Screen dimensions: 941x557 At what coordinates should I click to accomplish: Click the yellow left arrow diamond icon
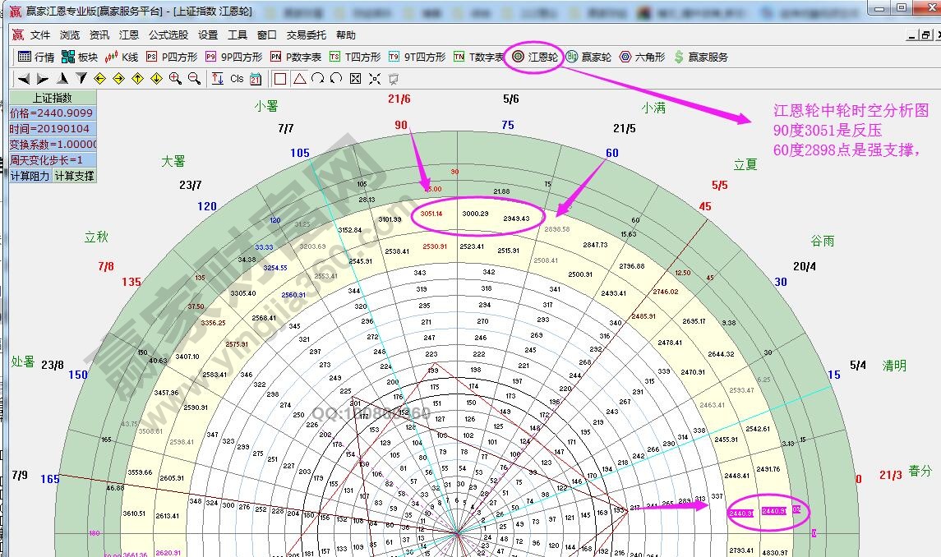click(99, 79)
